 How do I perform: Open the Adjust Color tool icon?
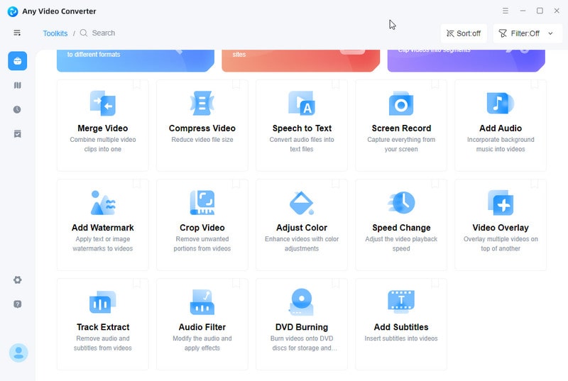pyautogui.click(x=302, y=203)
